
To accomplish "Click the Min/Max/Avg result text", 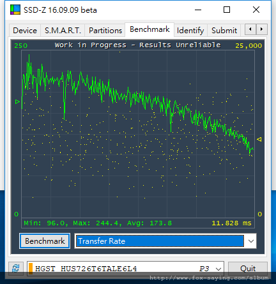I will click(x=98, y=223).
